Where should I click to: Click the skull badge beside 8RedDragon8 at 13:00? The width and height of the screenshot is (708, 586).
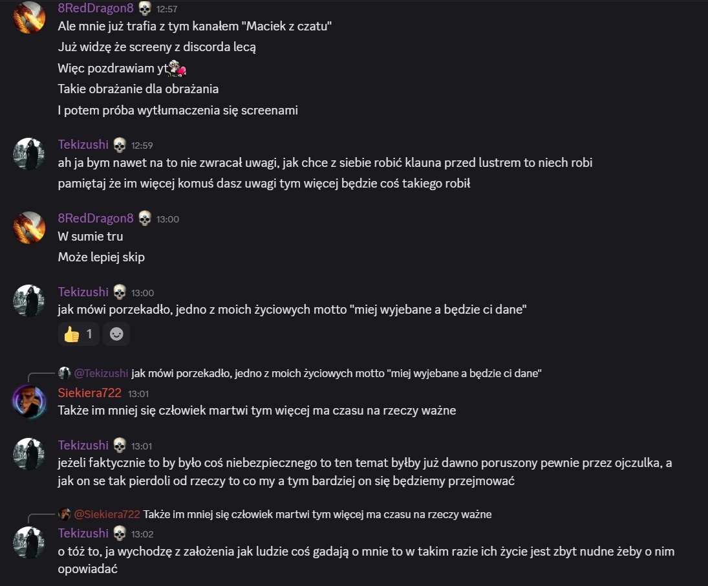click(144, 219)
